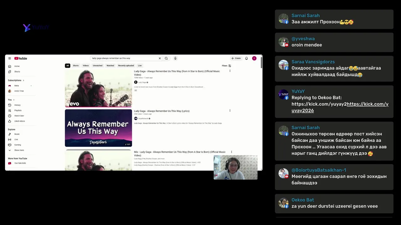The image size is (401, 225).
Task: Click the YouTube logo
Action: tap(21, 58)
